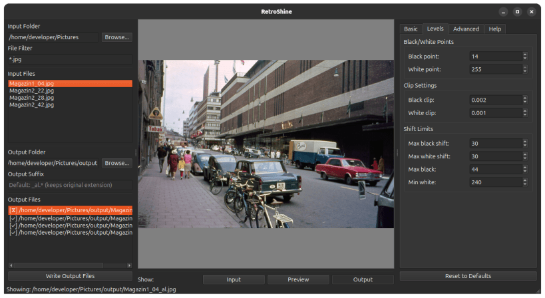The image size is (545, 298).
Task: Switch to the Basic tab
Action: tap(411, 29)
